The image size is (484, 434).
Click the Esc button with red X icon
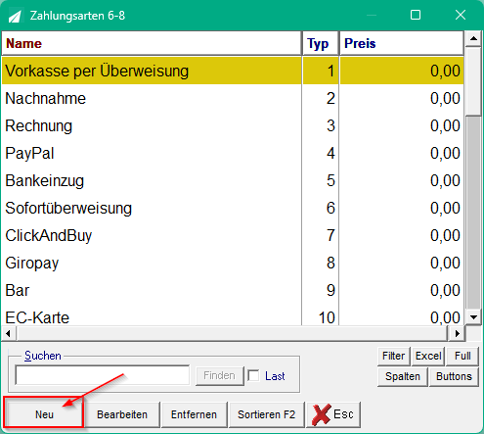pyautogui.click(x=333, y=414)
